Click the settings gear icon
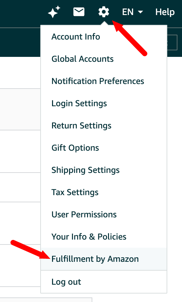Screen dimensions: 182x302 (x=104, y=12)
